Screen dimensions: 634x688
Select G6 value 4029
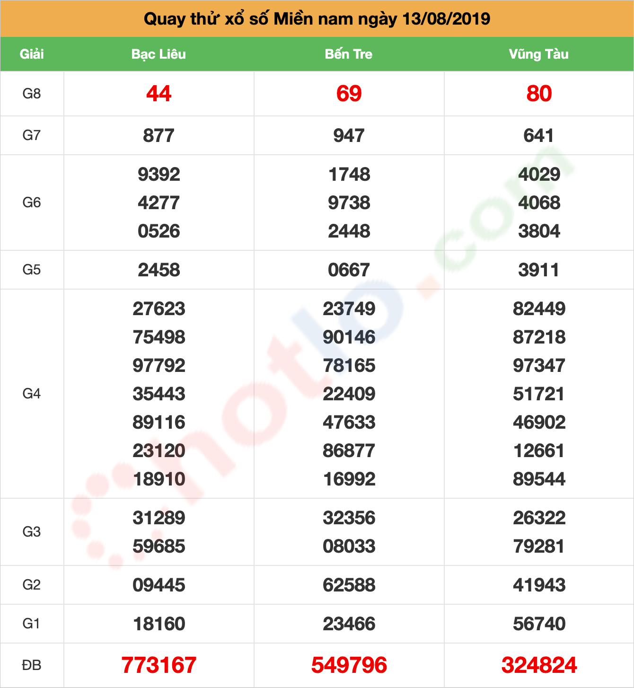[x=539, y=175]
